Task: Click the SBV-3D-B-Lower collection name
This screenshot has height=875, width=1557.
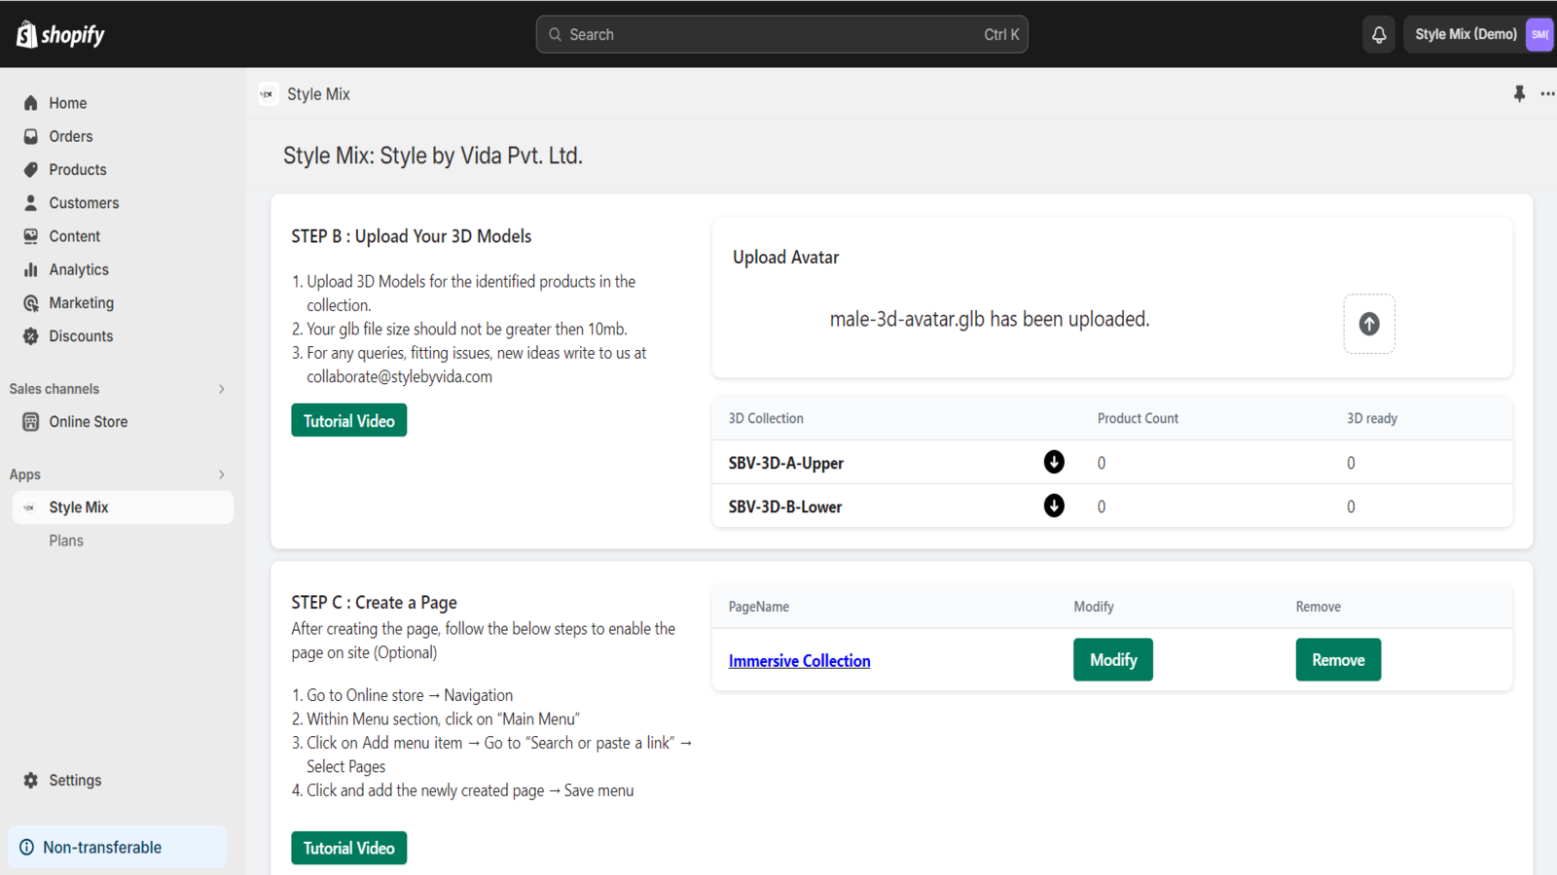Action: click(785, 507)
